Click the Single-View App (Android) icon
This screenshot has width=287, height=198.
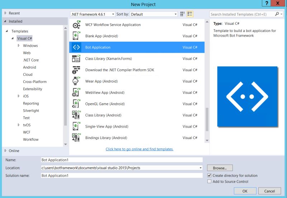click(x=76, y=126)
